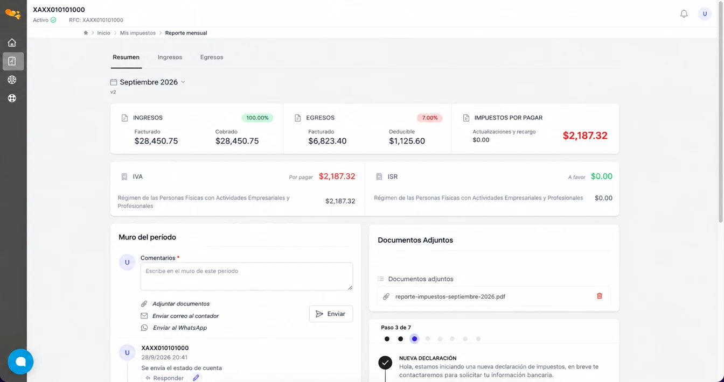Click the $2,187.32 total in IMPUESTOS POR PAGAR
Screen dimensions: 724x382
tap(585, 136)
